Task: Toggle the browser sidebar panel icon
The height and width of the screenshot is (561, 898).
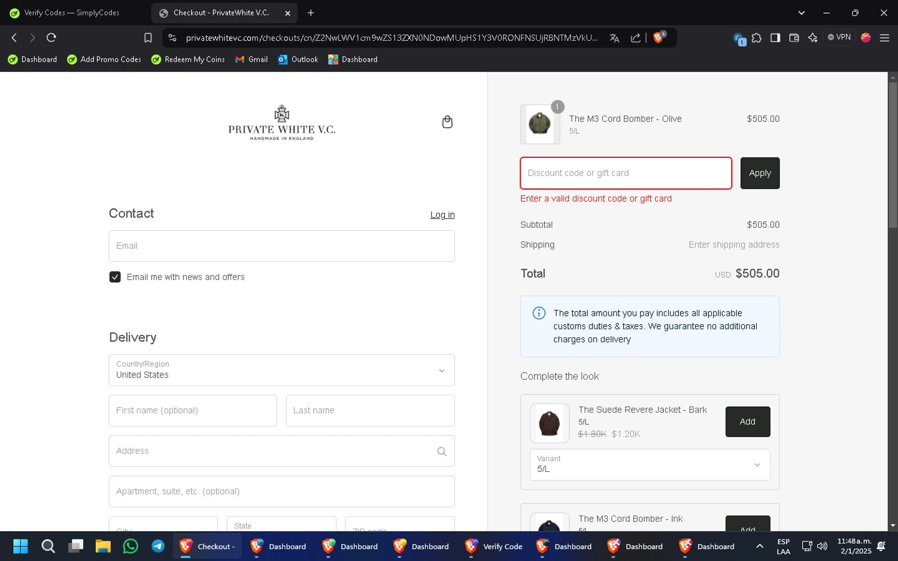Action: 775,38
